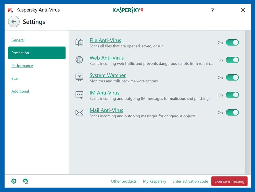
Task: Click the vertical scrollbar on the right
Action: 248,102
